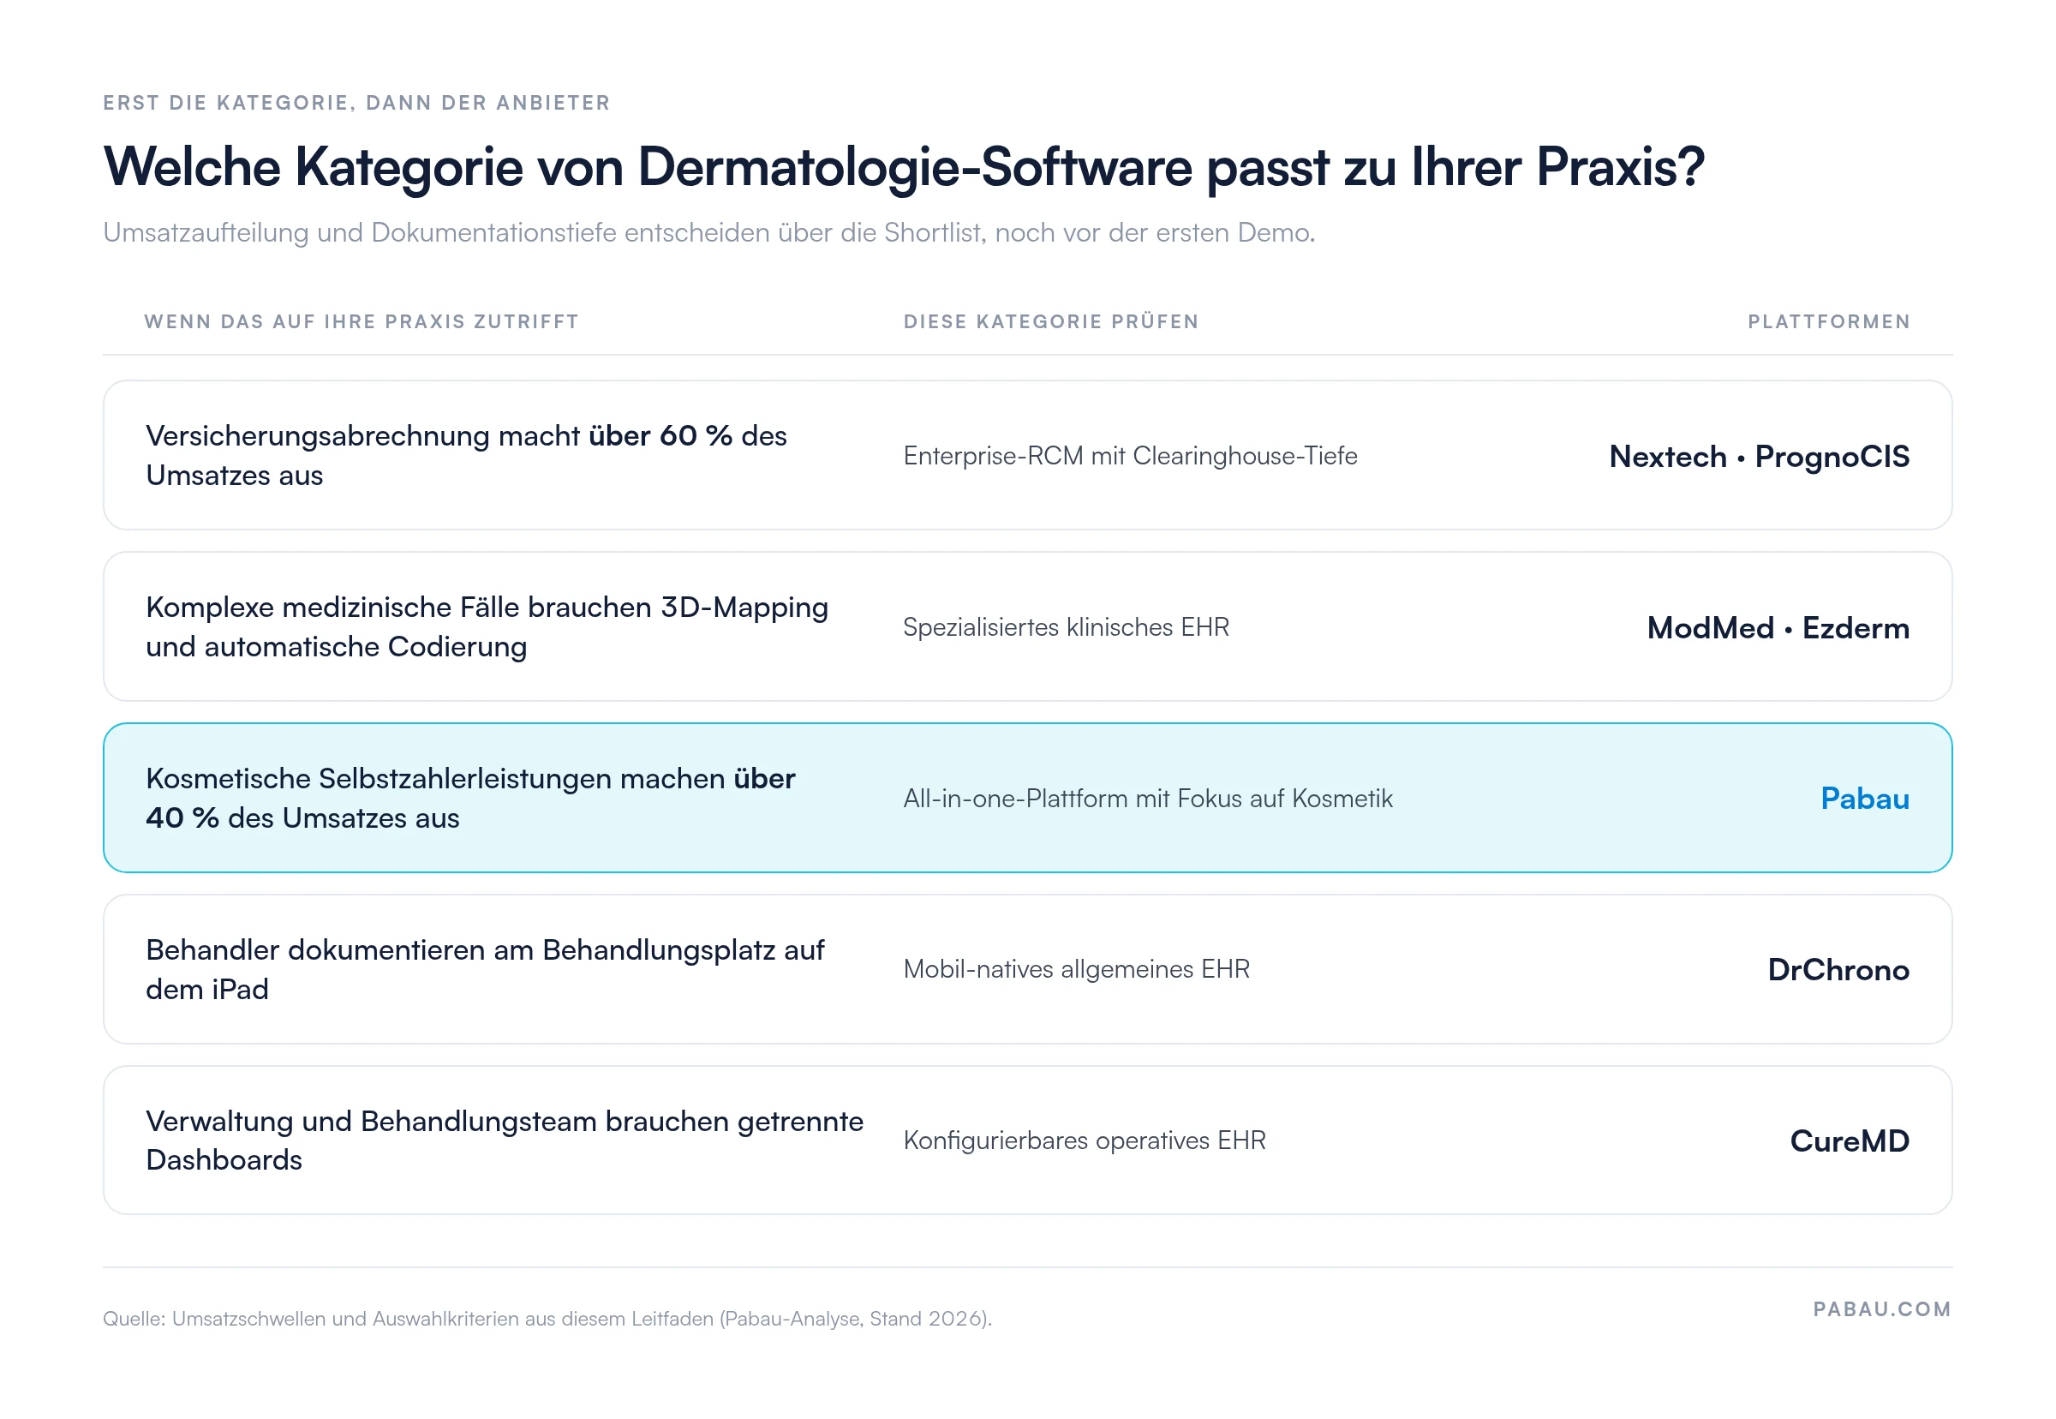Click 'Mobil-natives allgemeines EHR' cell
Screen dimensions: 2056x1419
pos(1076,969)
